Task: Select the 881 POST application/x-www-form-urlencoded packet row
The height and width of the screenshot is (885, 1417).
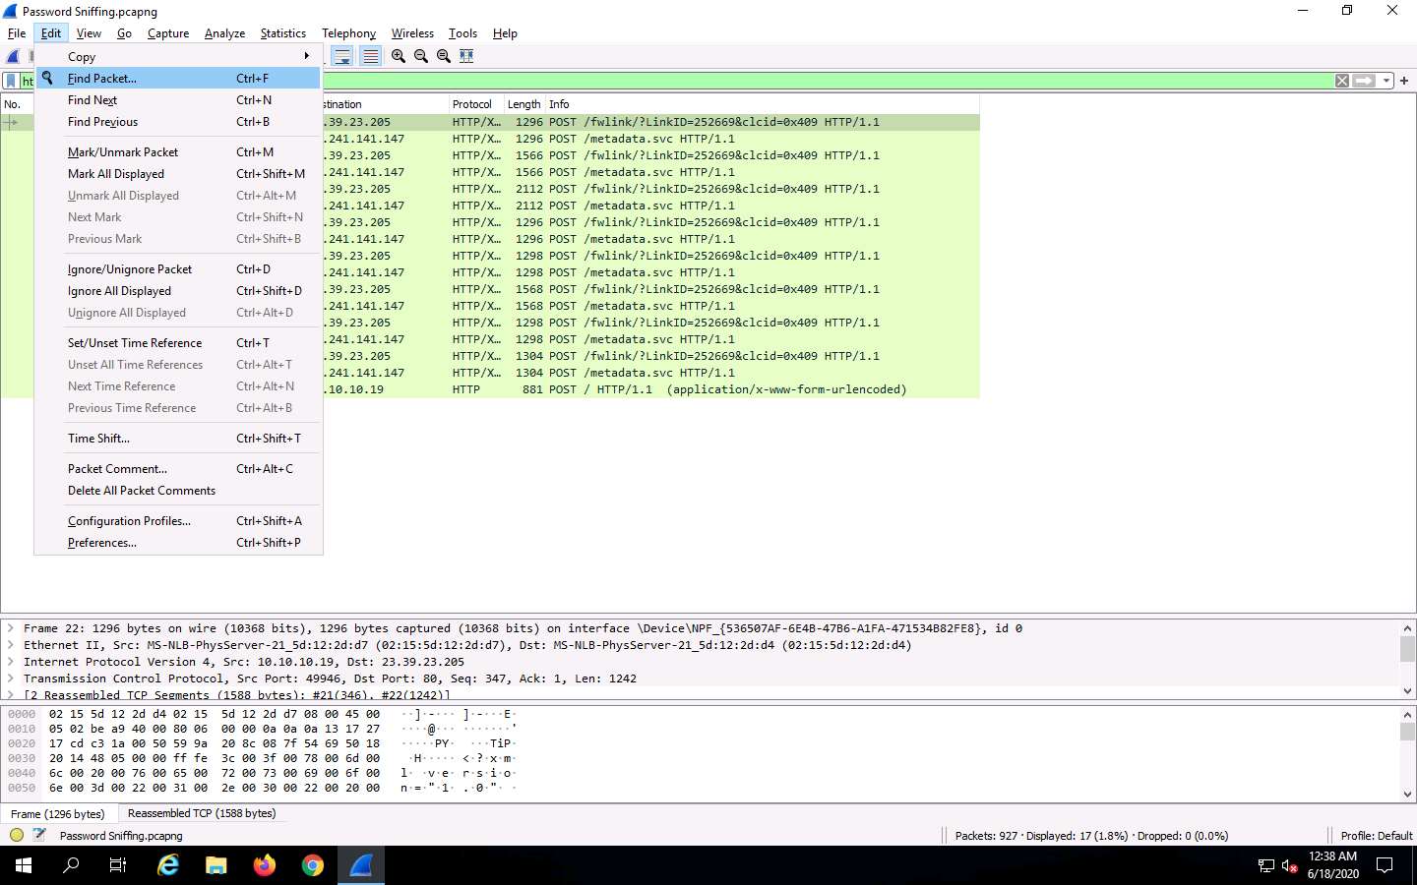Action: coord(649,389)
